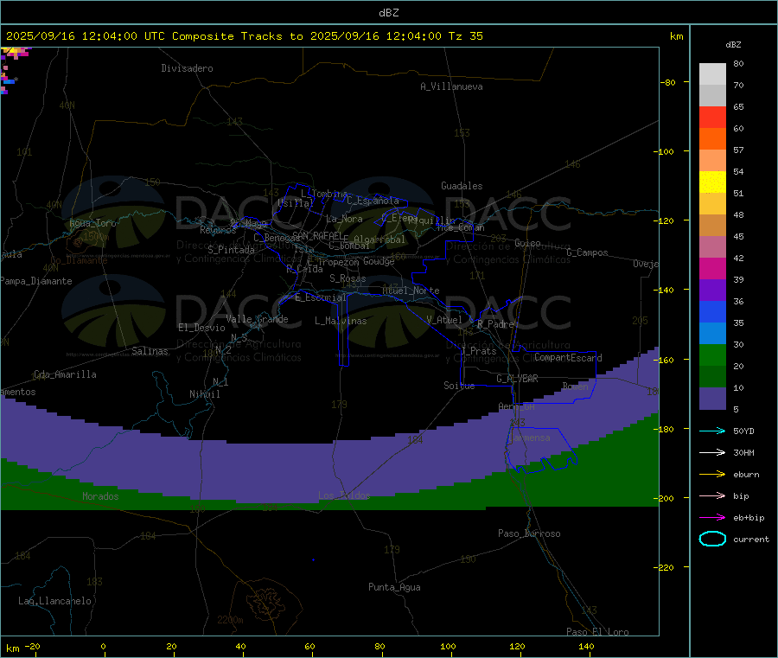Click the Punta_Agua map label

[394, 587]
